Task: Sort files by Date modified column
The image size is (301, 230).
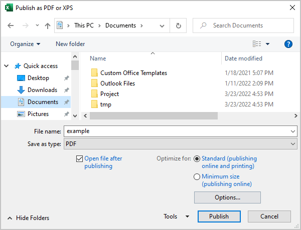Action: 243,58
